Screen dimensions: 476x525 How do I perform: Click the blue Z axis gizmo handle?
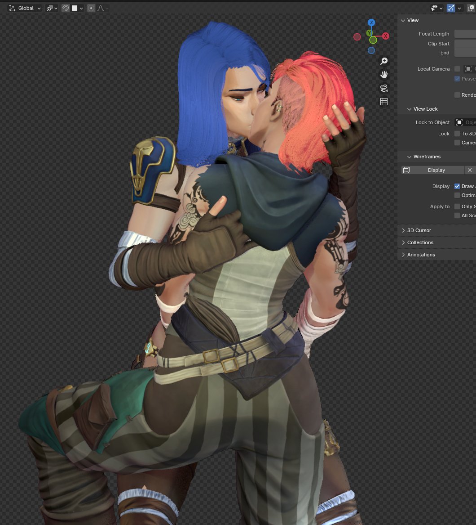coord(371,22)
